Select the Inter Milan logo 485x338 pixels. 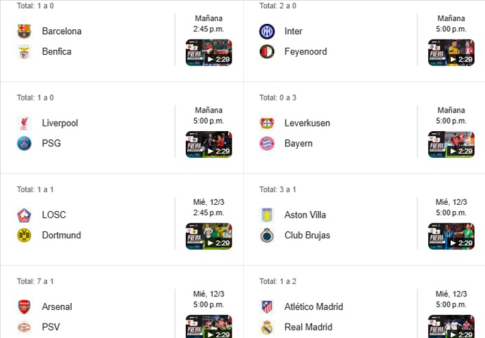[x=267, y=31]
